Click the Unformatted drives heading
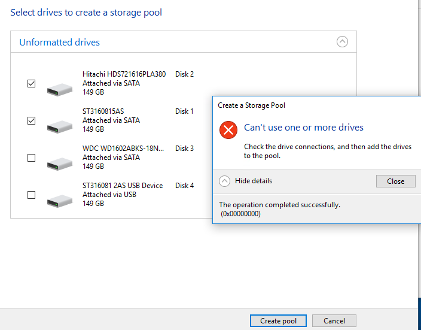 coord(59,43)
